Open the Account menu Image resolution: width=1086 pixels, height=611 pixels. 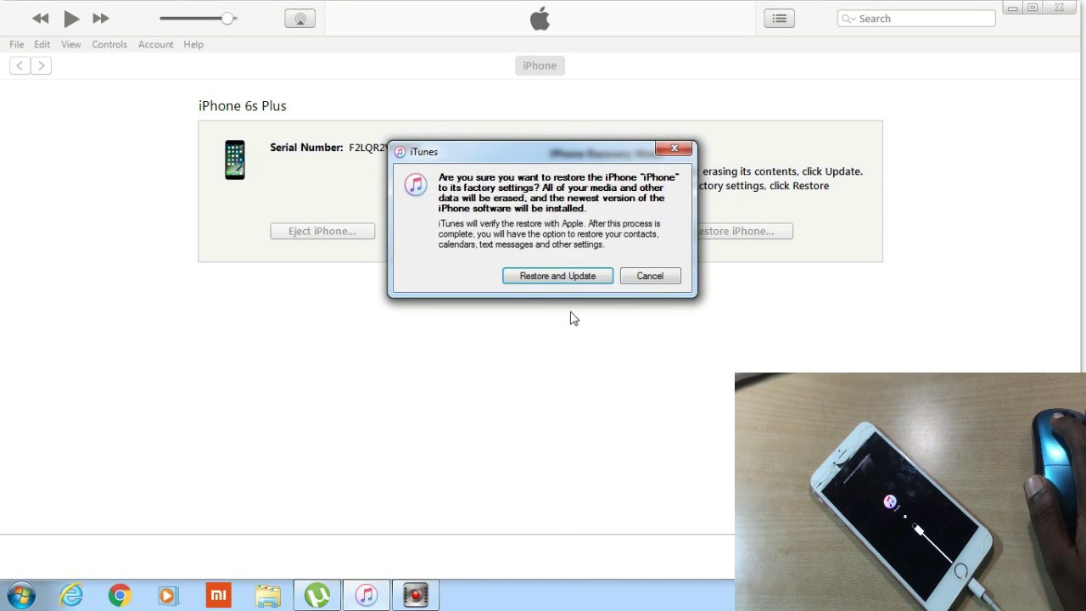click(x=155, y=44)
